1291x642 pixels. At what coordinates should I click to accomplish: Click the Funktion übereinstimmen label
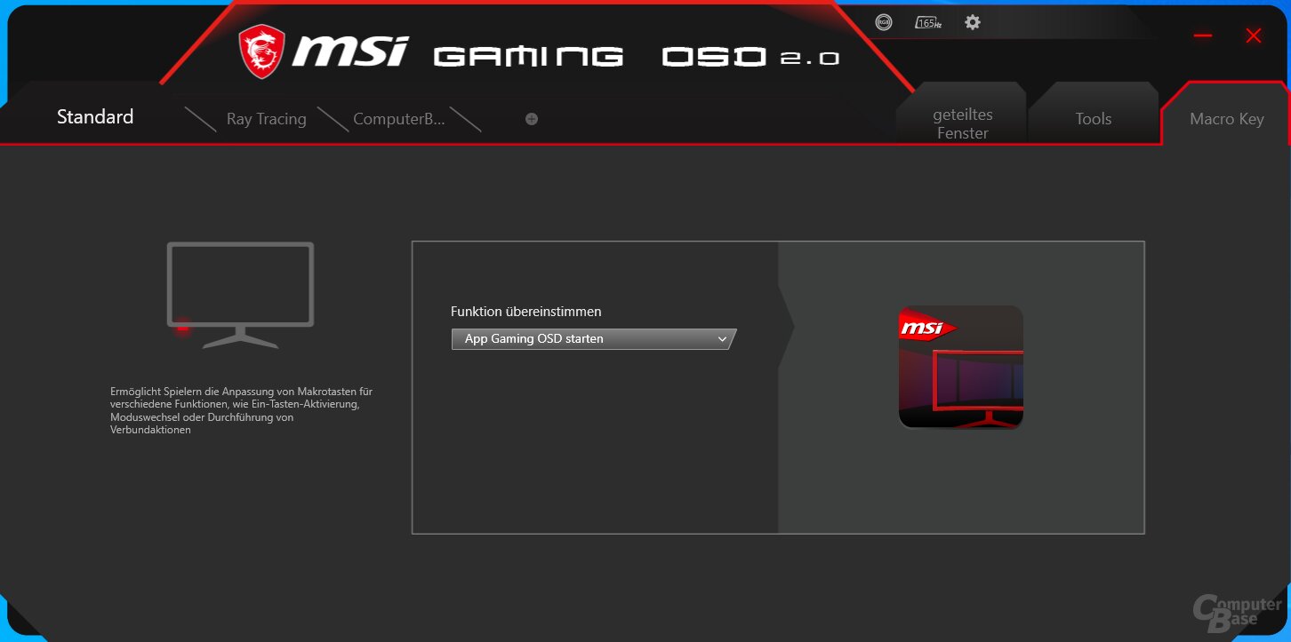coord(526,312)
